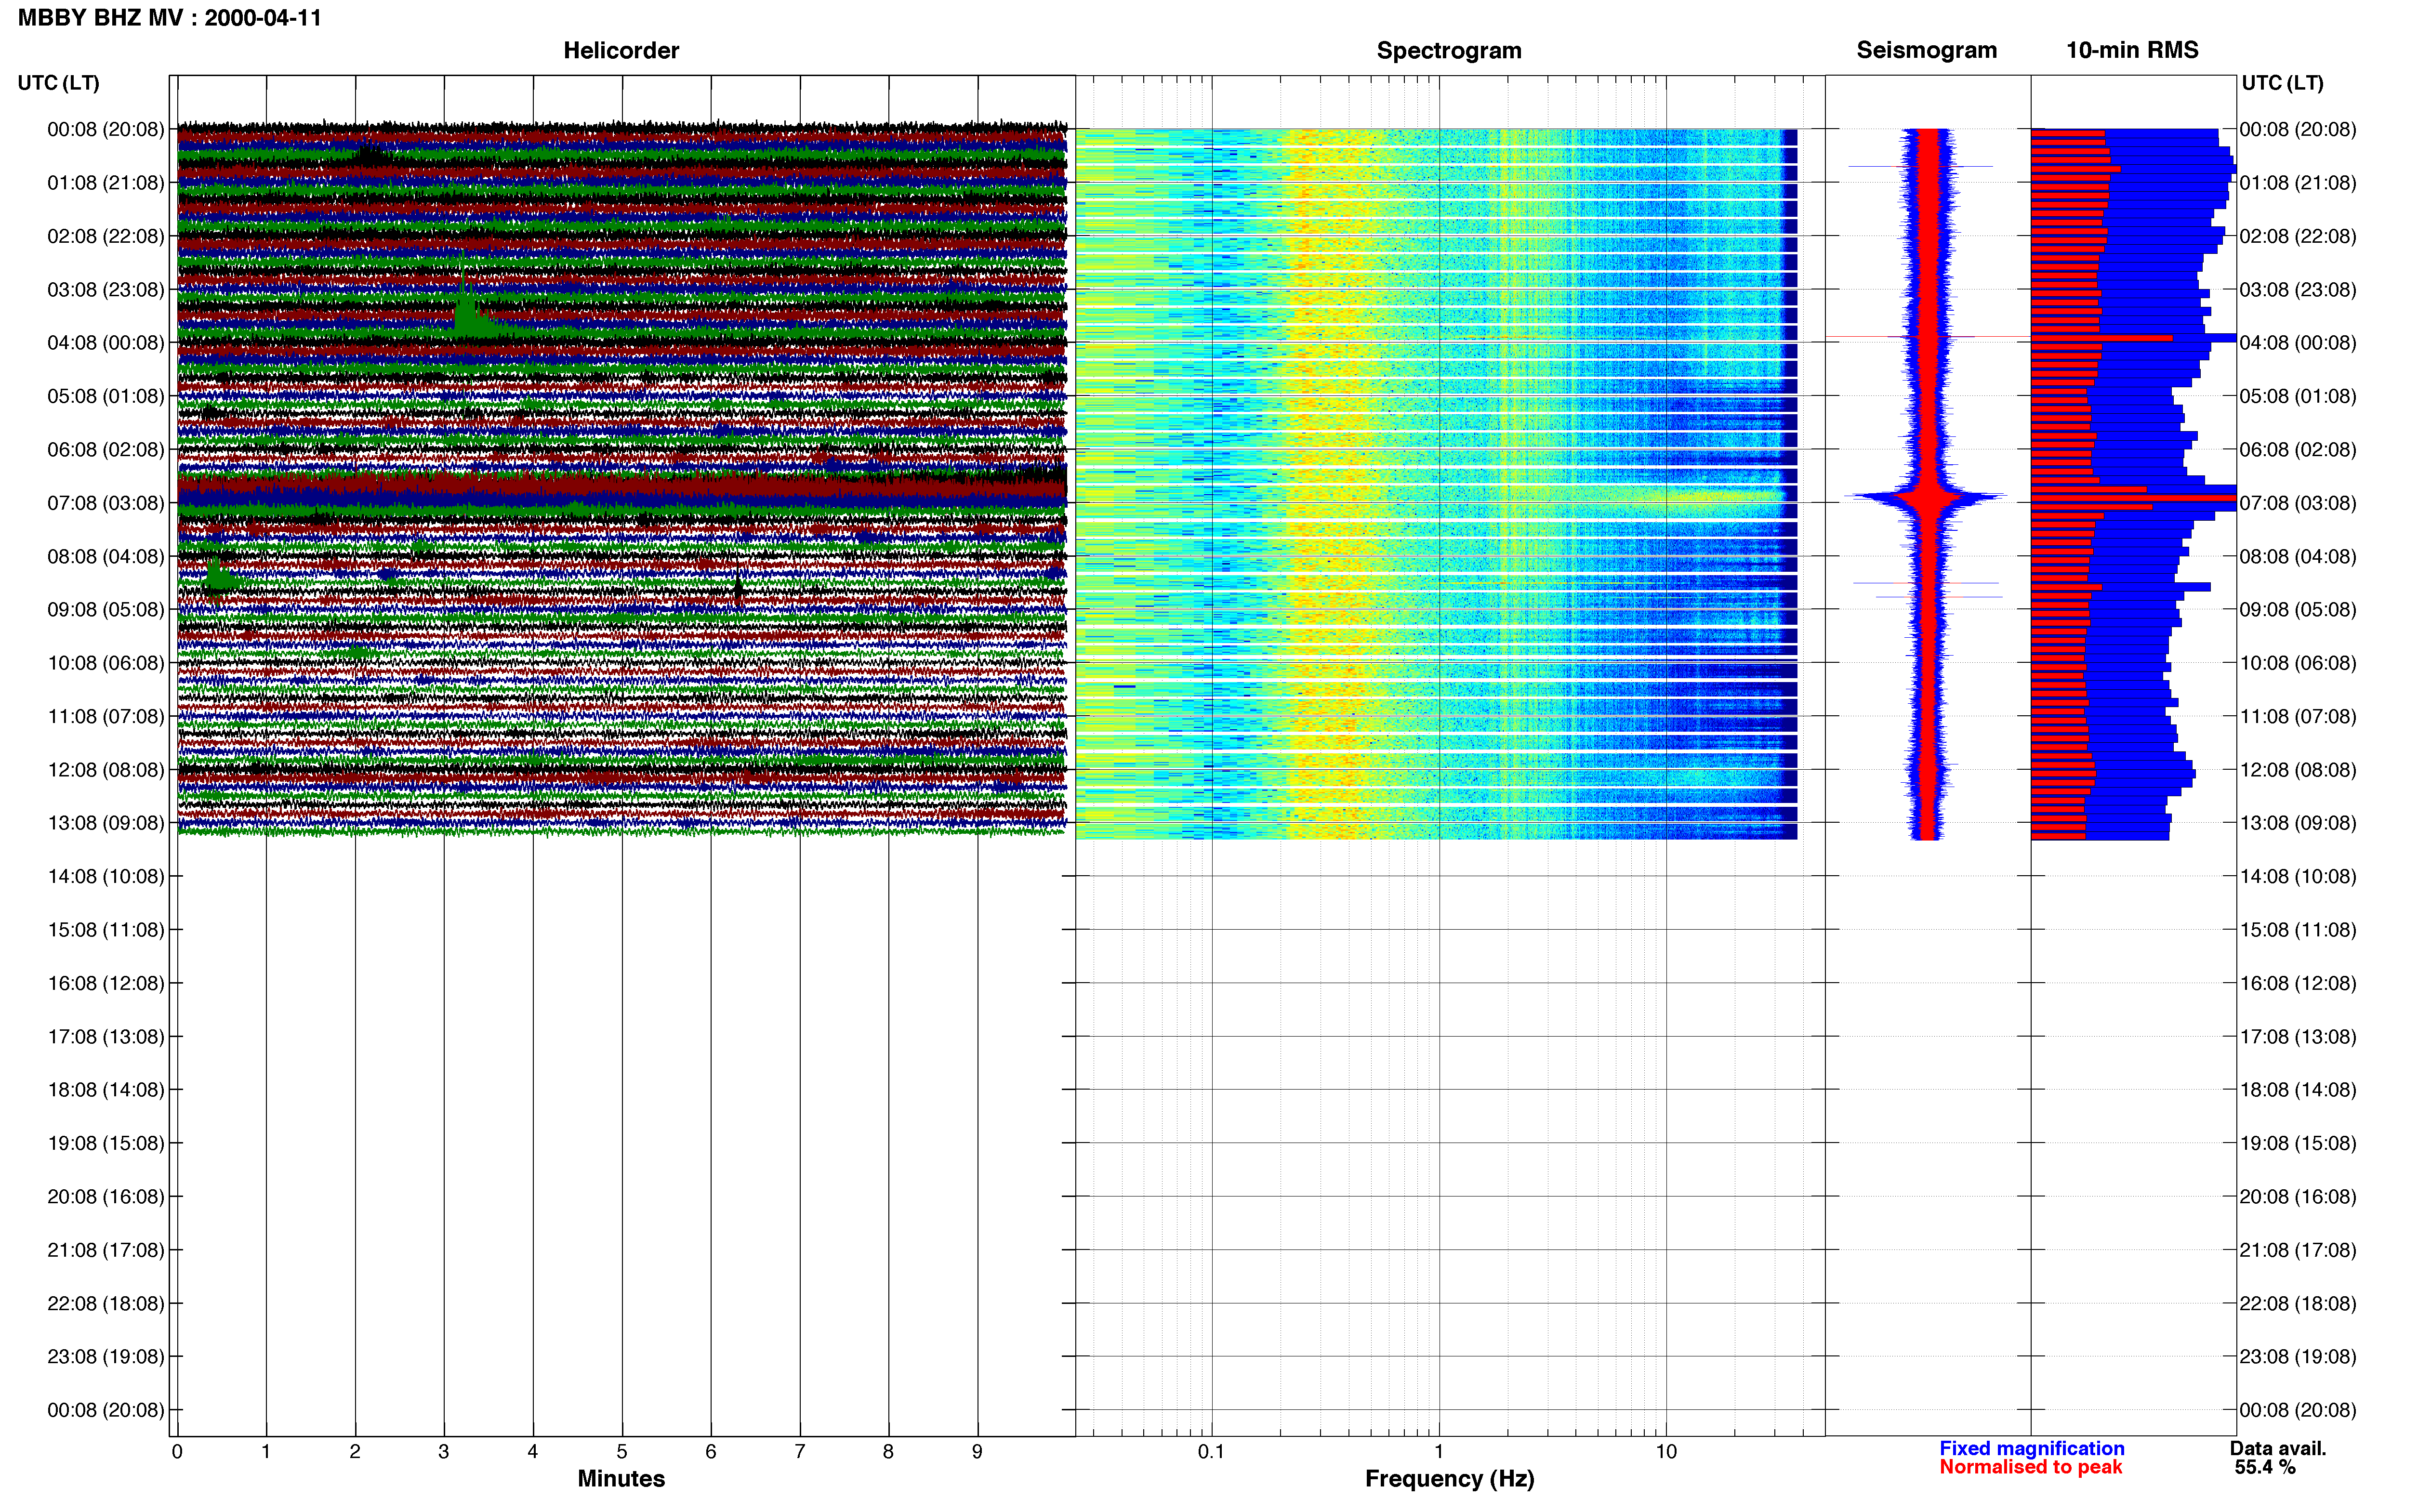2418x1512 pixels.
Task: Click the 'Frequency (Hz)' x-axis label
Action: point(1449,1478)
